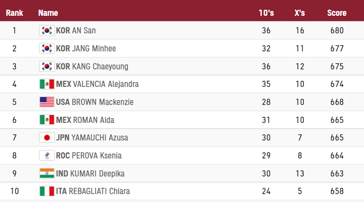Select the Name column header
Image resolution: width=364 pixels, height=205 pixels.
point(48,13)
